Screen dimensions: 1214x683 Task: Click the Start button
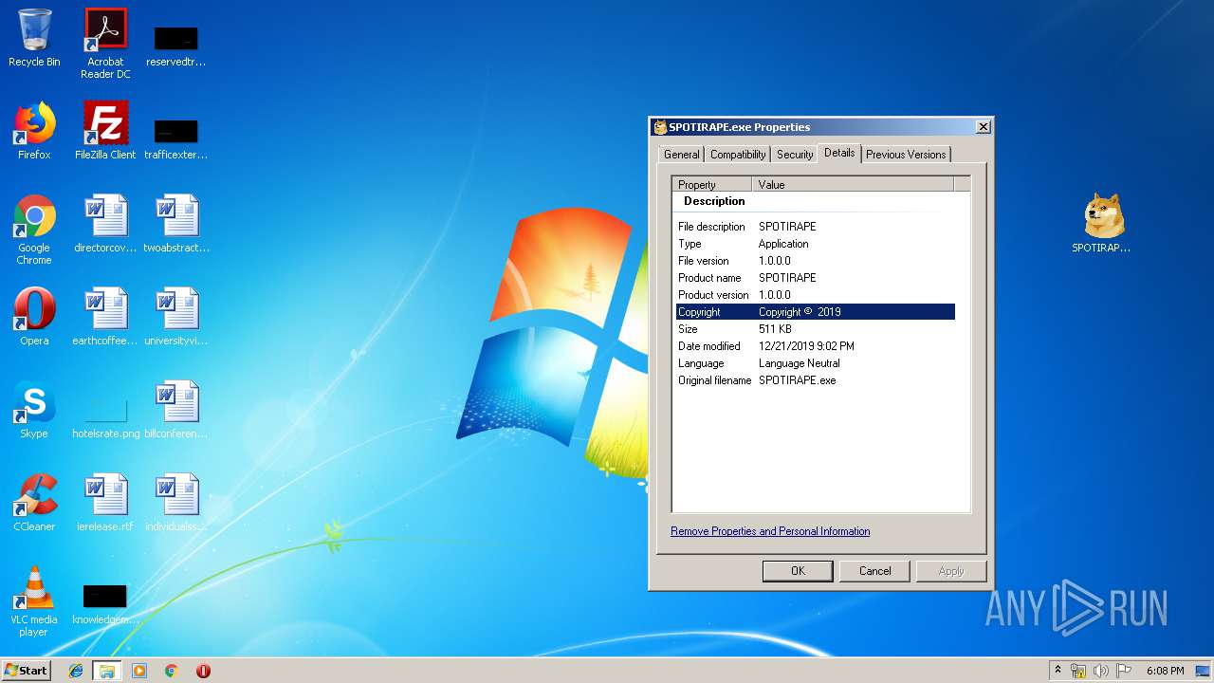coord(26,670)
